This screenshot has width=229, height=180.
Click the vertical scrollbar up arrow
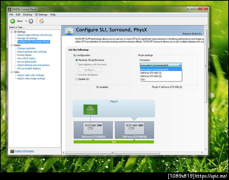coord(206,28)
